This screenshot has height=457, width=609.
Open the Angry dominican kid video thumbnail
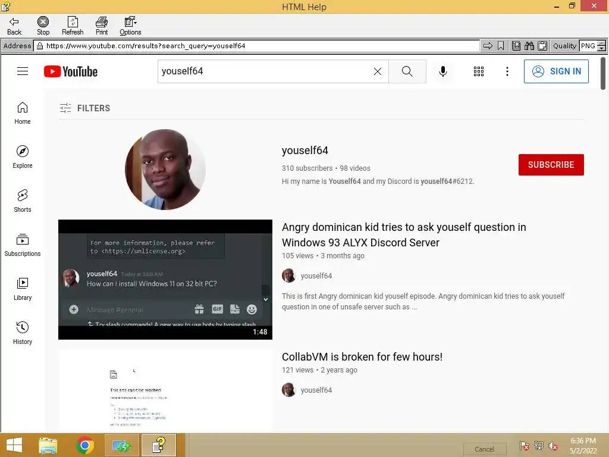pos(165,280)
